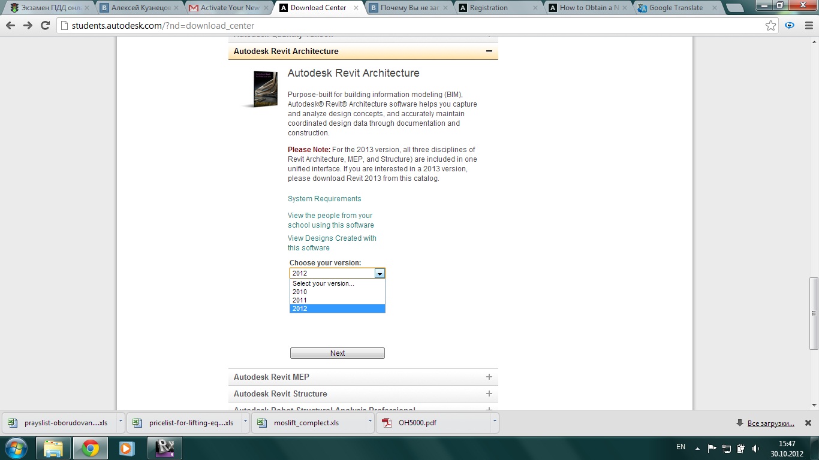Click 'Все загрузки...' show all downloads link
Viewport: 819px width, 460px height.
(771, 423)
